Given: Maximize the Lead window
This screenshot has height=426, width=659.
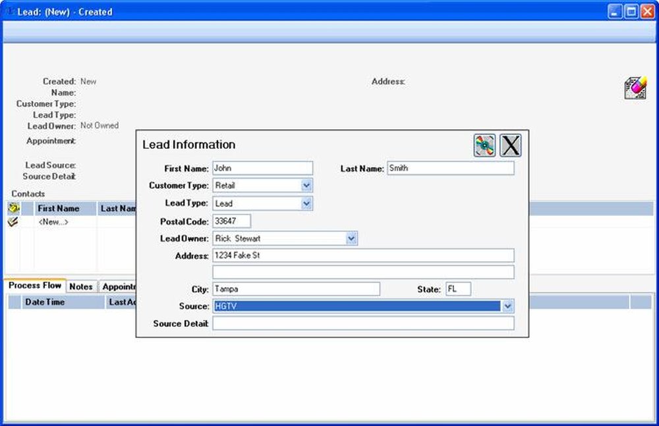Looking at the screenshot, I should (631, 12).
